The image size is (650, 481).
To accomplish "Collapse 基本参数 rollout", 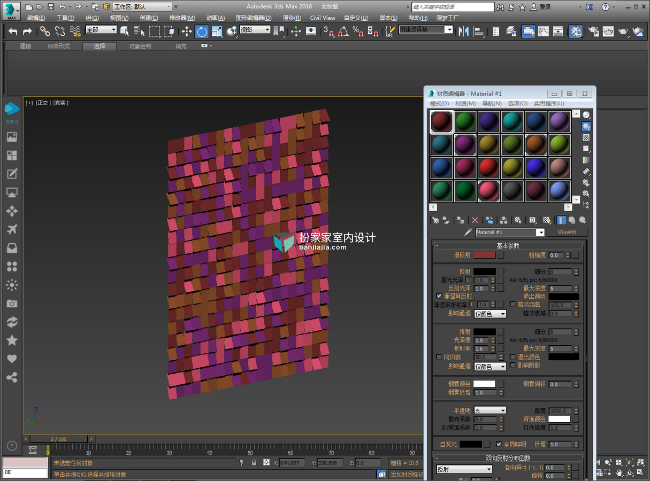I will (508, 246).
